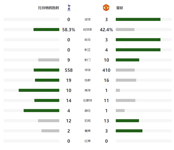Click the 抢断 stat label
This screenshot has width=174, height=150.
(x=87, y=80)
